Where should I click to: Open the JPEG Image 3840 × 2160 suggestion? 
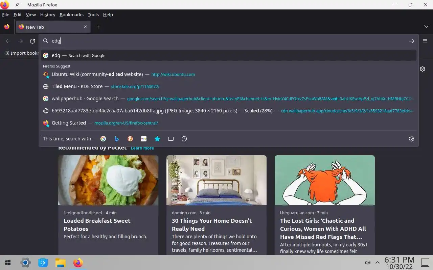(x=228, y=111)
